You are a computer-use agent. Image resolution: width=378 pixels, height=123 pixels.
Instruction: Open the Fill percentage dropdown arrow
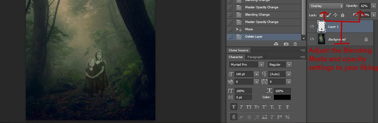click(374, 15)
